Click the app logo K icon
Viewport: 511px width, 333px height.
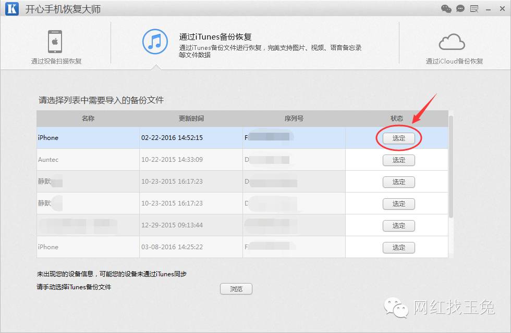pyautogui.click(x=11, y=8)
